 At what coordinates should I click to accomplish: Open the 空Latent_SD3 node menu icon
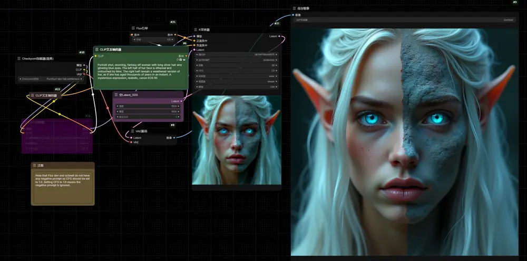click(116, 95)
